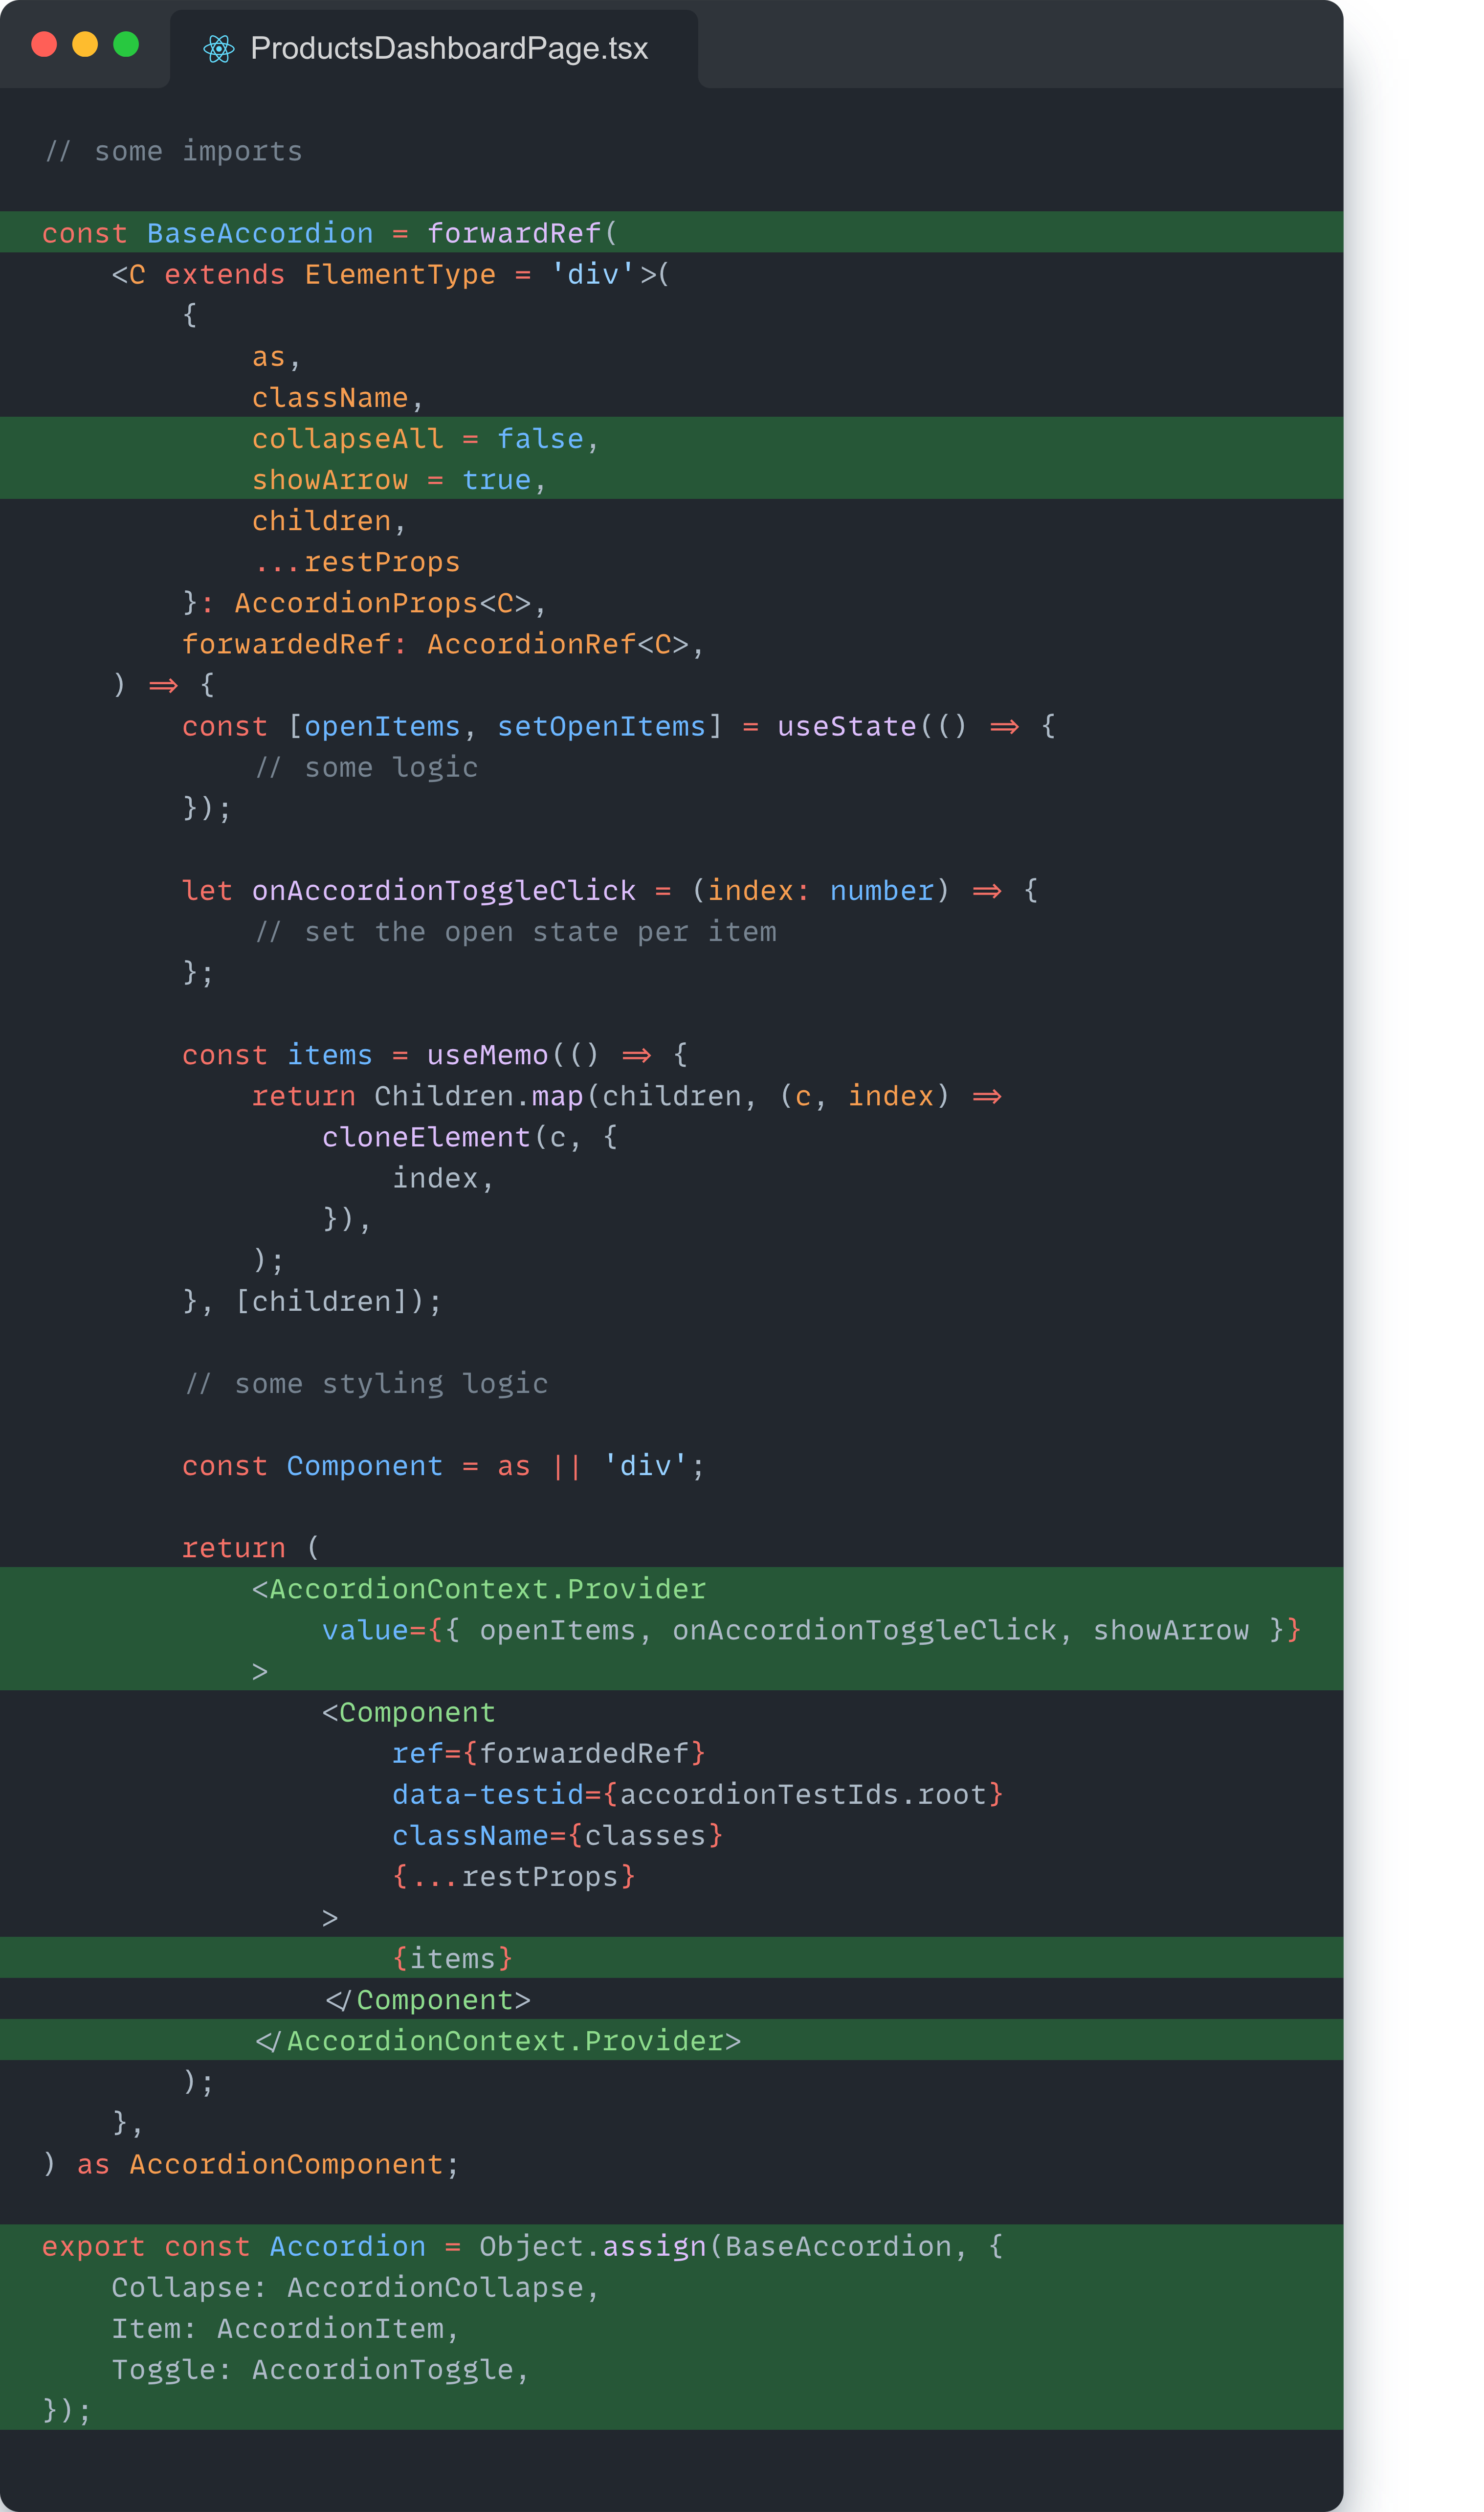The height and width of the screenshot is (2512, 1484).
Task: Click the line starting "return Children.map(children"
Action: [x=627, y=1096]
